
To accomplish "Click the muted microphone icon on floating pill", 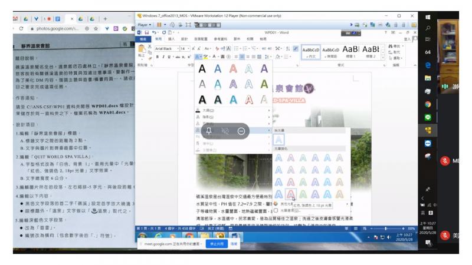I will click(225, 131).
